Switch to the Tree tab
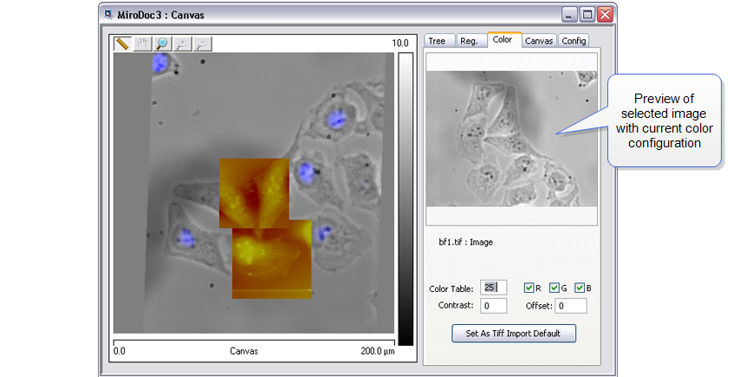This screenshot has height=377, width=733. click(x=437, y=41)
